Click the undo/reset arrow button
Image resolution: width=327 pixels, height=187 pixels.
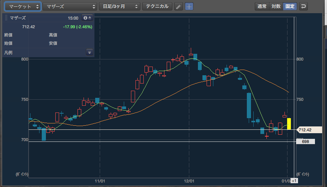[303, 6]
